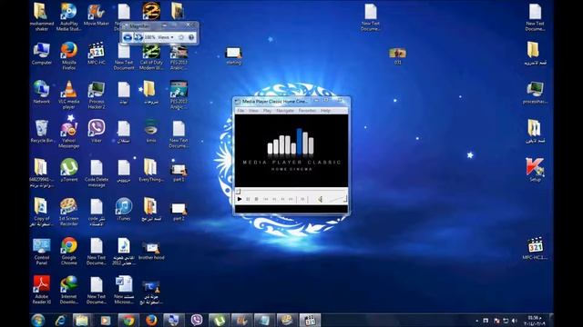Select 001 image file on desktop
The height and width of the screenshot is (327, 583).
[397, 56]
